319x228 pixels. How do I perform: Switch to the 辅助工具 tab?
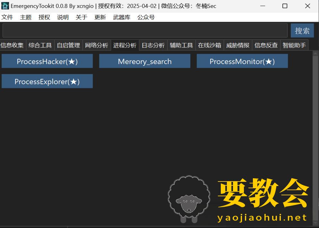[x=181, y=45]
